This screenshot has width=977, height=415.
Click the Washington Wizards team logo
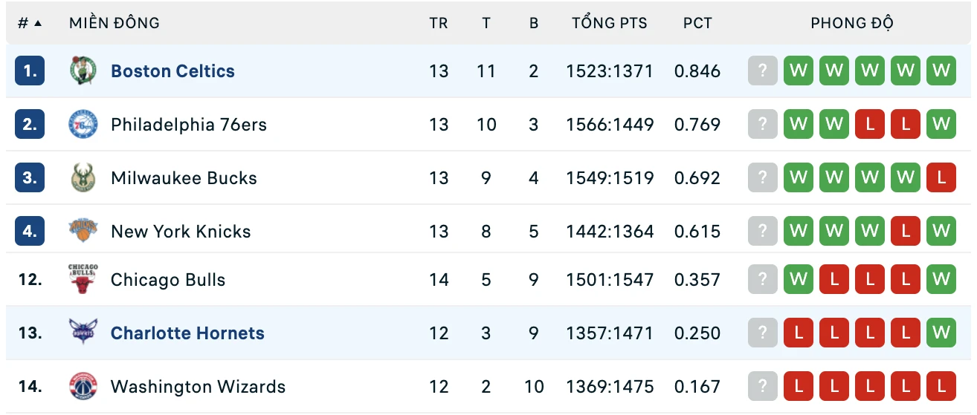[83, 387]
